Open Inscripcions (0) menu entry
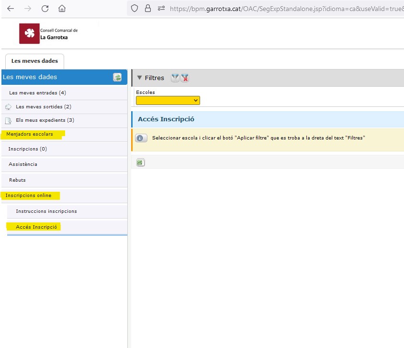 (x=64, y=149)
